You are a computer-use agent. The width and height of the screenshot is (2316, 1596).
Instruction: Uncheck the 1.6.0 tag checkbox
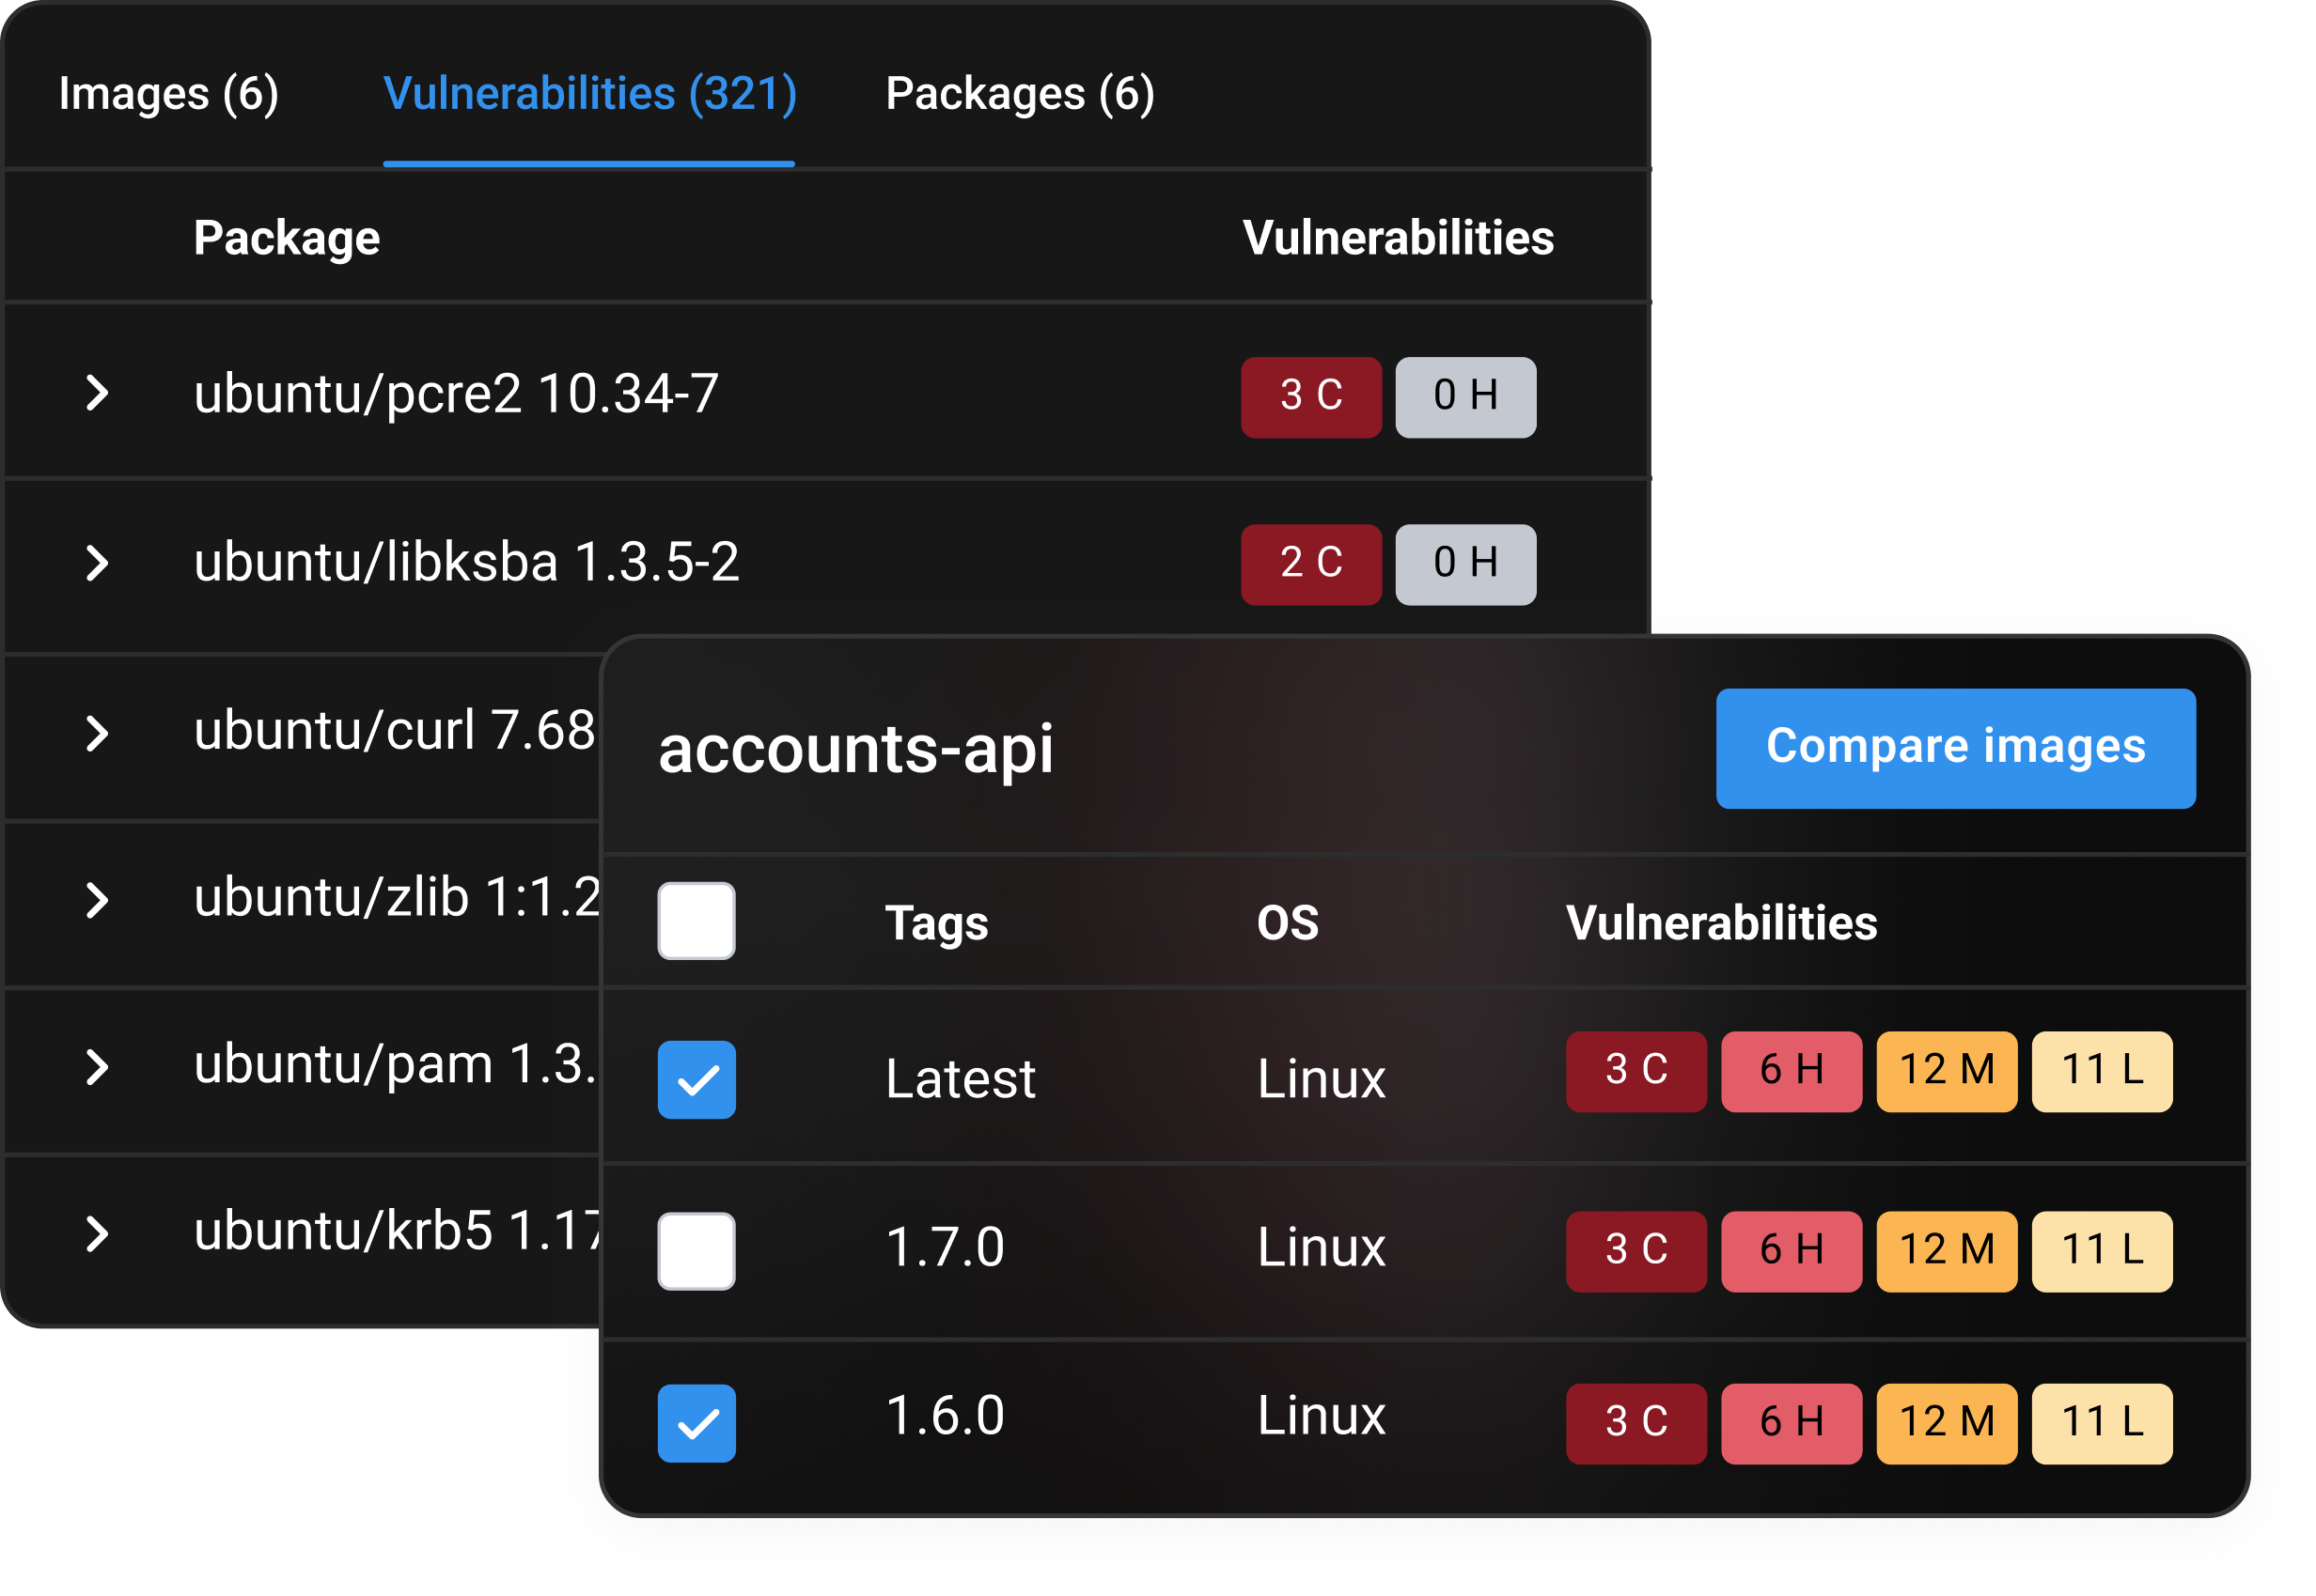point(696,1423)
